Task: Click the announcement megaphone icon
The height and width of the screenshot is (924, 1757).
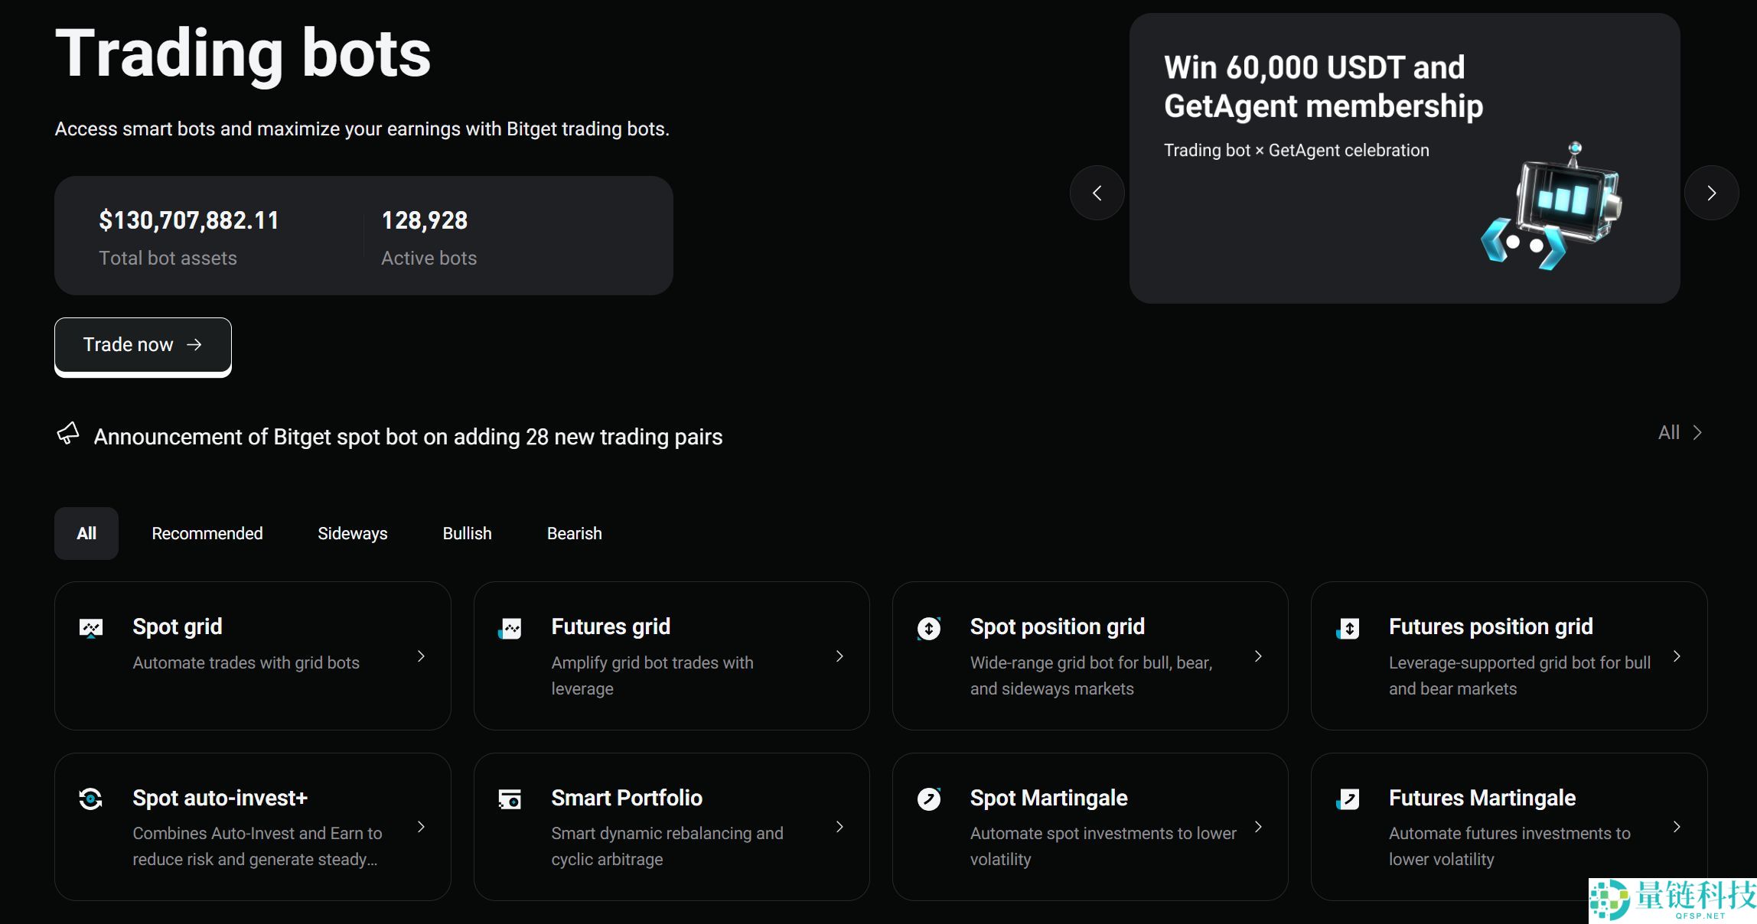Action: (68, 434)
